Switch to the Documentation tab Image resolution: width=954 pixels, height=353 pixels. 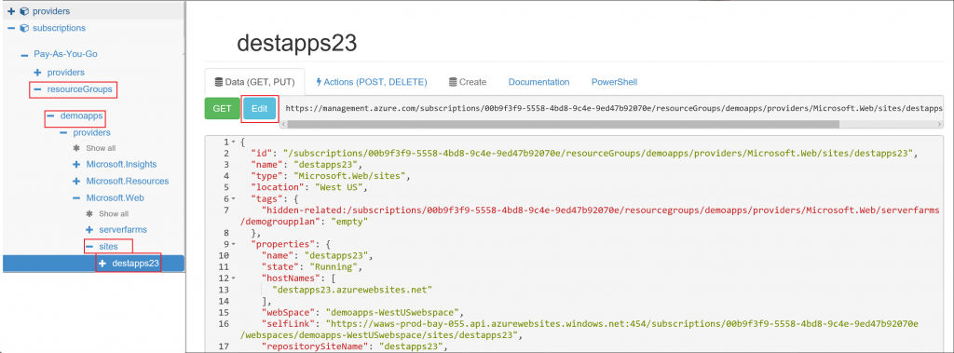coord(539,82)
